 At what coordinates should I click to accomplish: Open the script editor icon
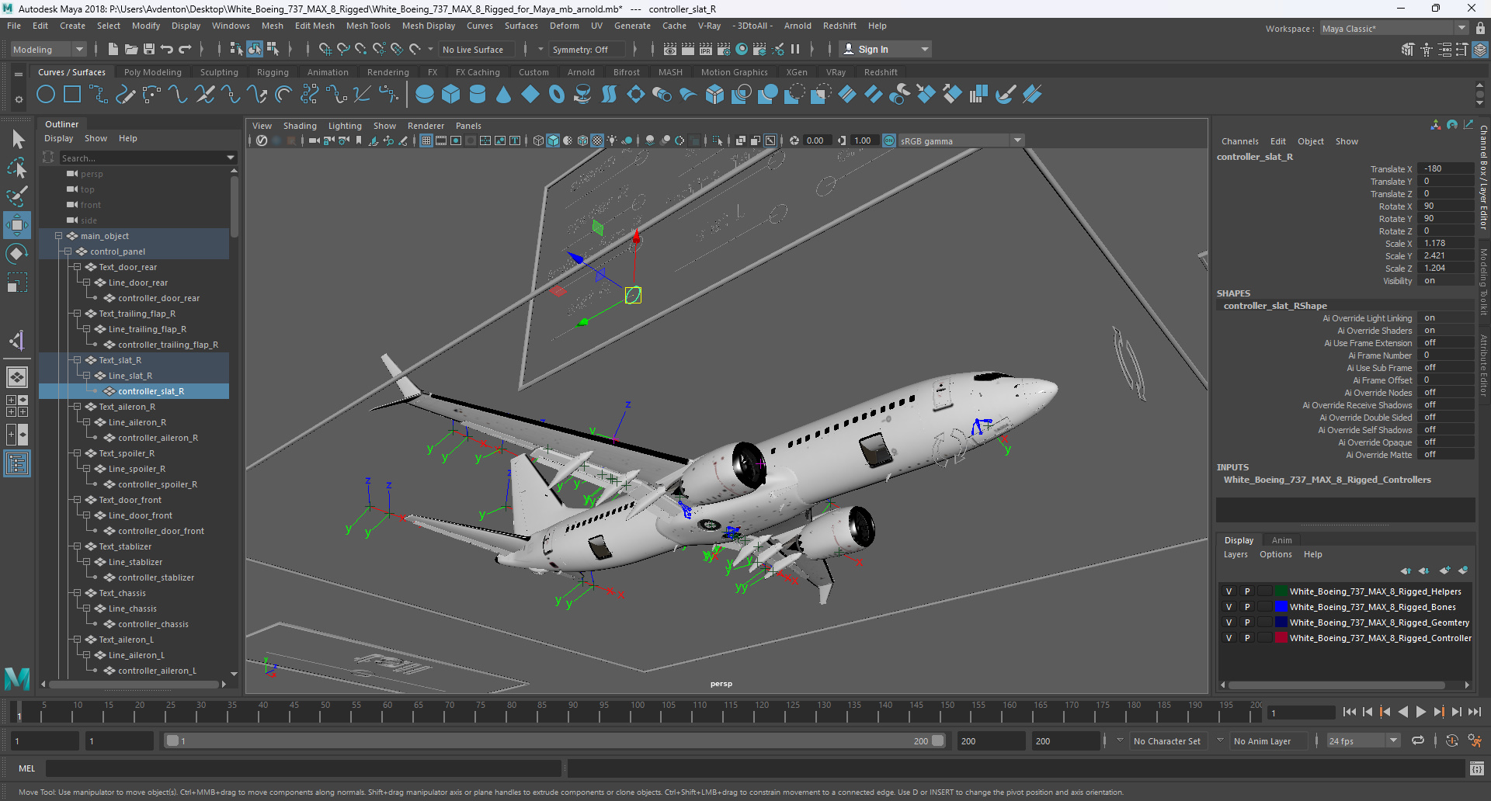point(1477,768)
